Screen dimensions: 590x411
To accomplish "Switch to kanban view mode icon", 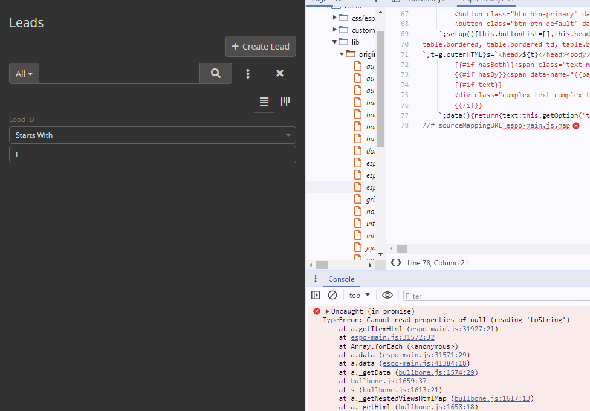I will (285, 102).
